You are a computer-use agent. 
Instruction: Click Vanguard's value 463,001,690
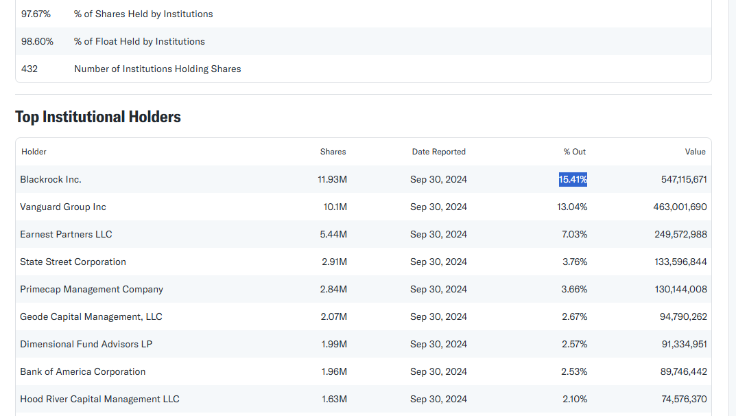point(680,207)
